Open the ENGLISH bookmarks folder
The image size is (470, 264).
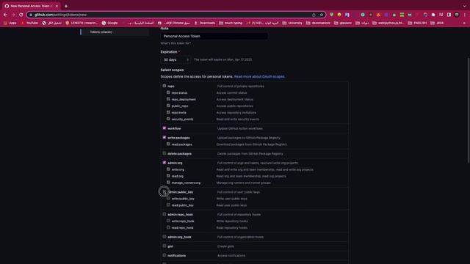pyautogui.click(x=417, y=23)
